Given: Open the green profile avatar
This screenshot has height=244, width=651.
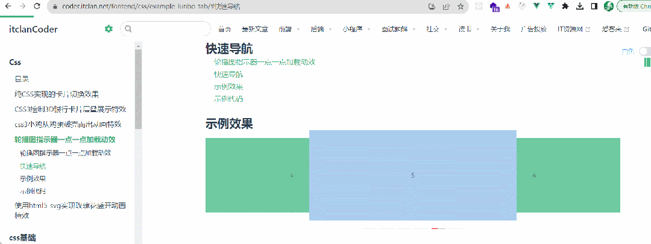Looking at the screenshot, I should pos(609,6).
